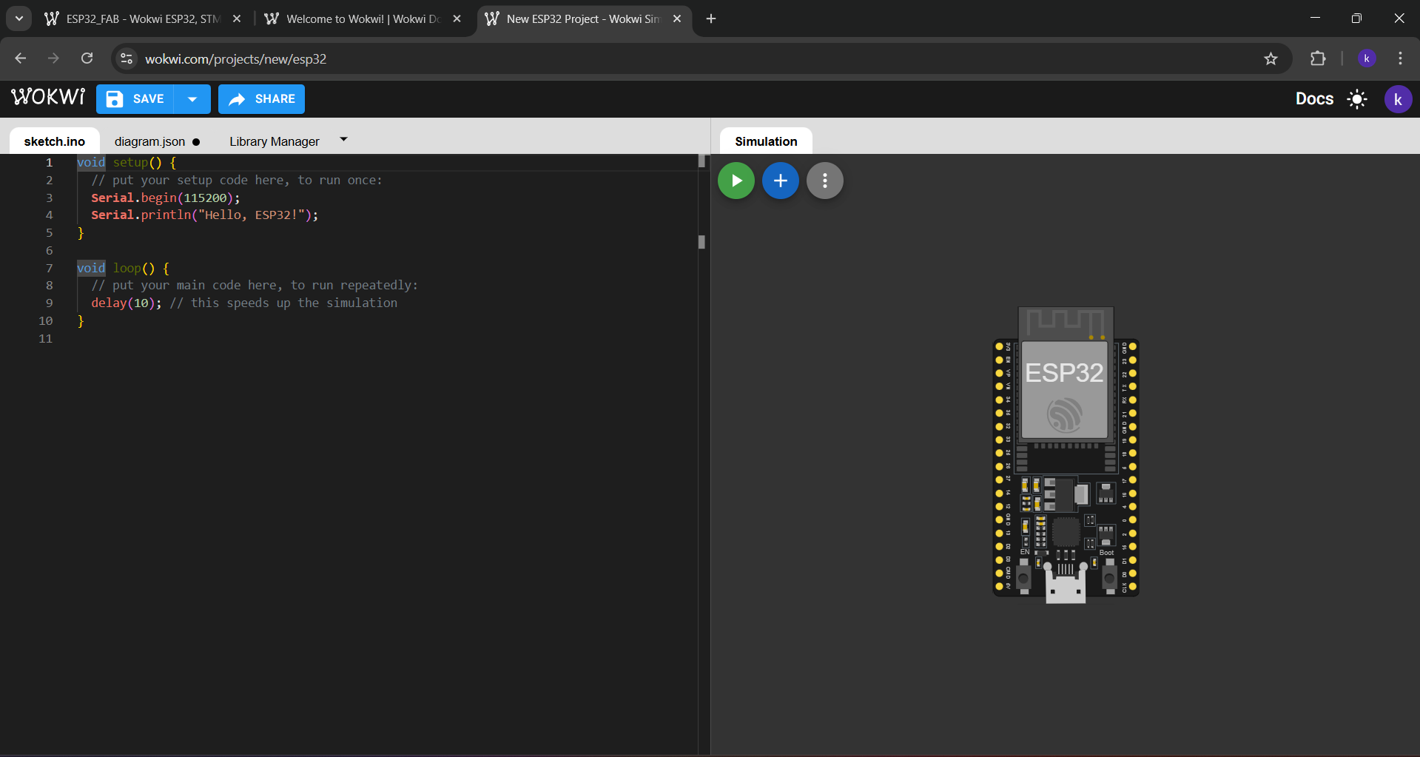Click the Serial.println "Hello, ESP32!" line
Image resolution: width=1420 pixels, height=757 pixels.
[205, 215]
